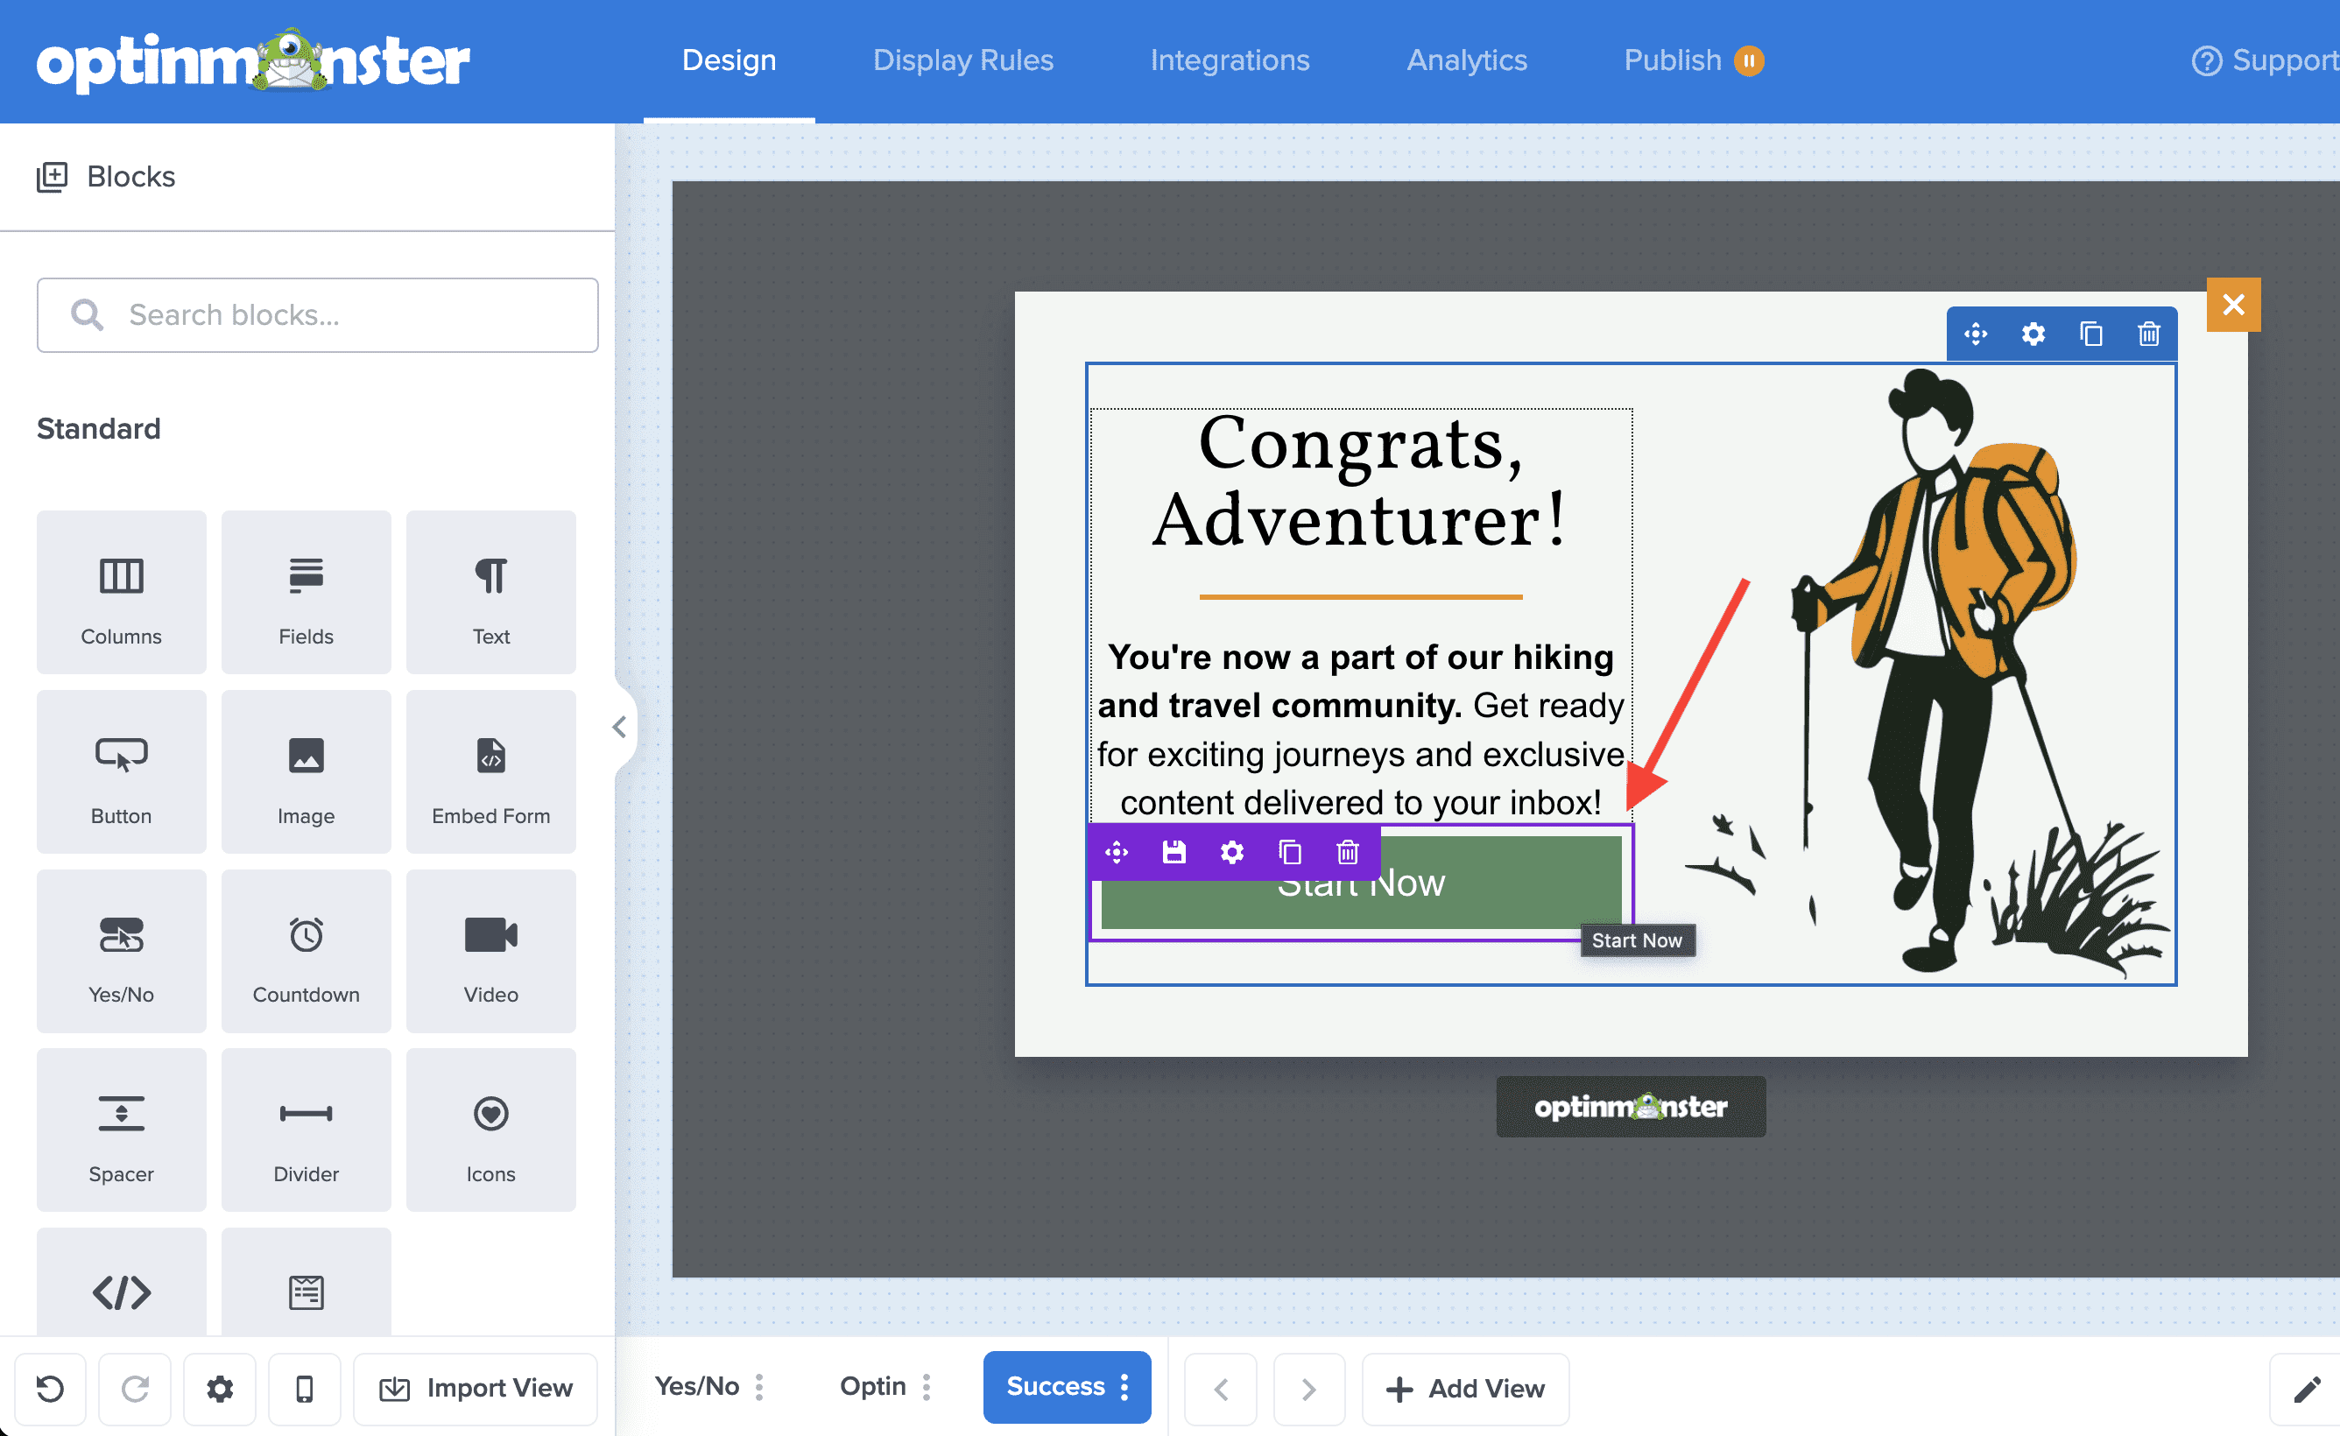
Task: Switch to the Display Rules tab
Action: [962, 60]
